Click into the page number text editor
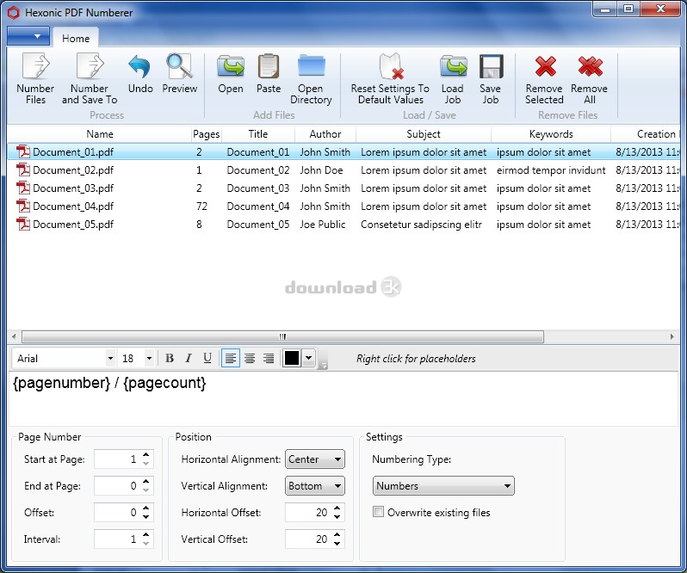 tap(343, 398)
